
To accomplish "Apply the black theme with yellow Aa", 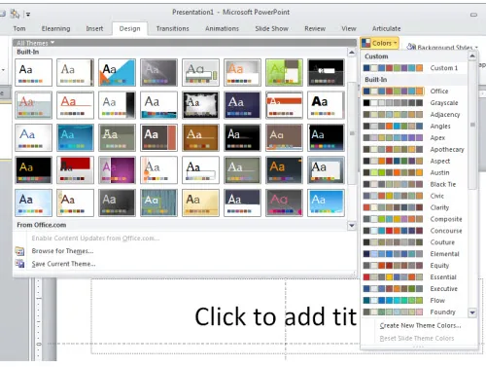I will pyautogui.click(x=33, y=170).
